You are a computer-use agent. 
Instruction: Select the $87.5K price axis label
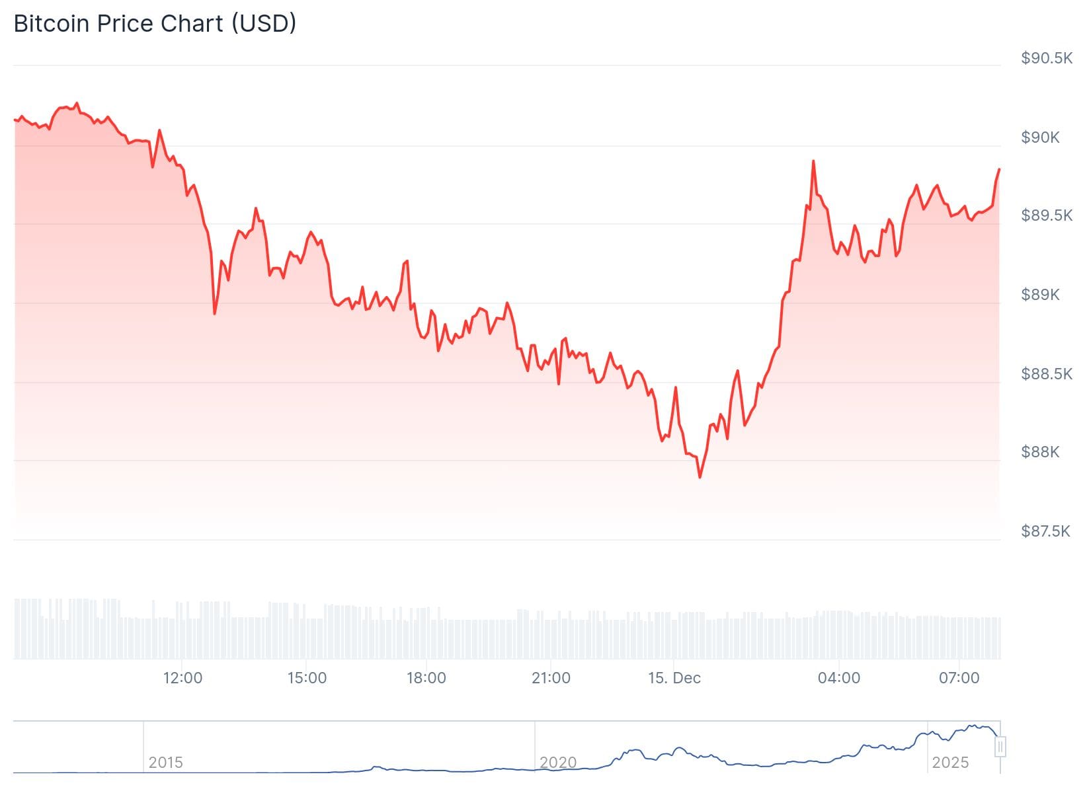(1045, 531)
